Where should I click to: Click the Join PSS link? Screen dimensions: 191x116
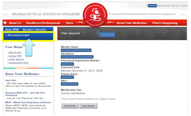point(12,30)
